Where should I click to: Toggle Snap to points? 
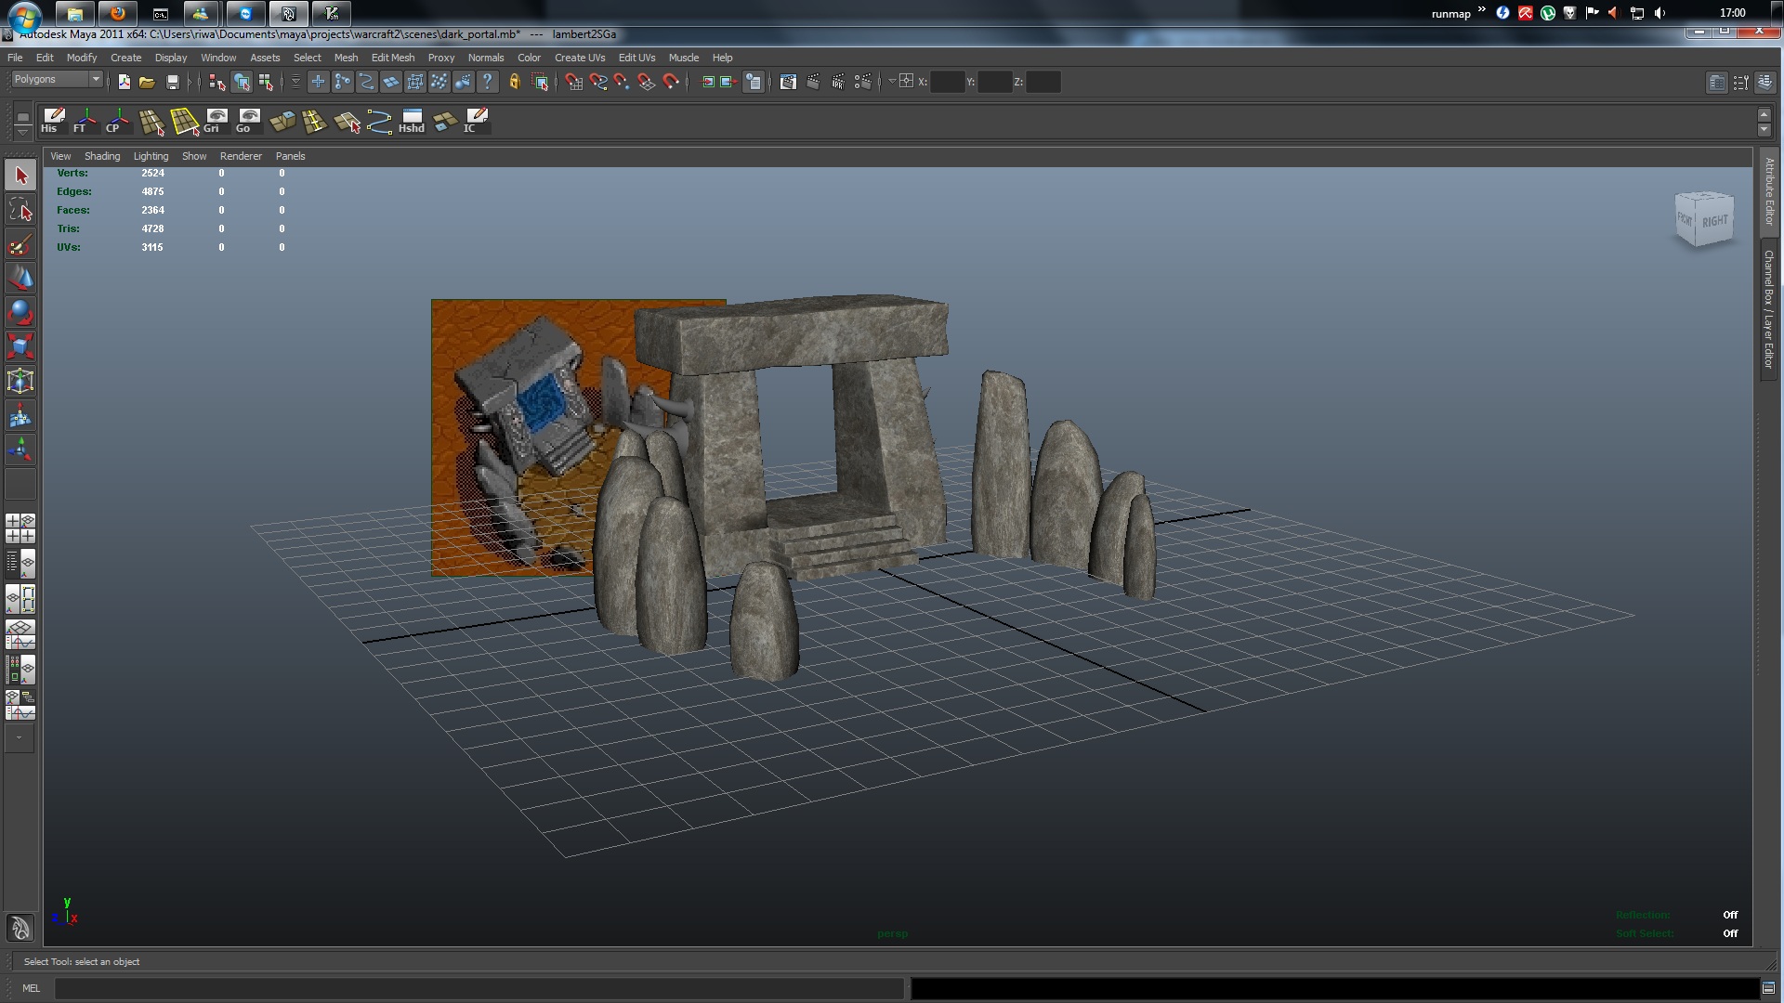point(623,82)
